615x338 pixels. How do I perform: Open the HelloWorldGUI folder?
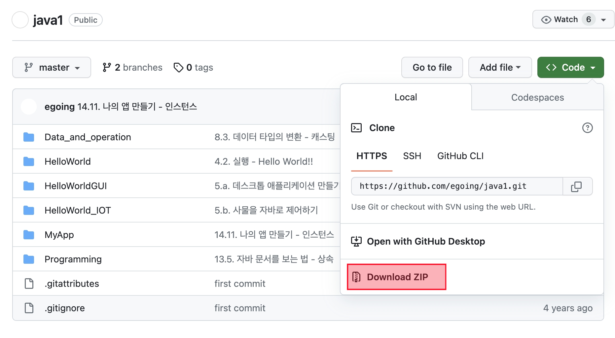[x=76, y=186]
